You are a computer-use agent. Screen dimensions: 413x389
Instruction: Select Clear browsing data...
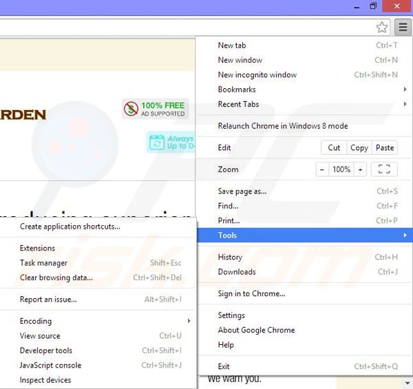(x=98, y=277)
